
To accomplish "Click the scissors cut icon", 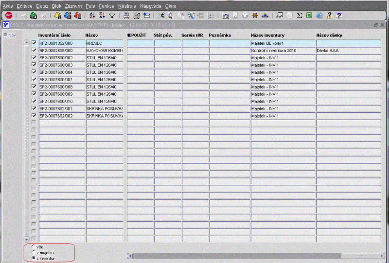I will 161,16.
